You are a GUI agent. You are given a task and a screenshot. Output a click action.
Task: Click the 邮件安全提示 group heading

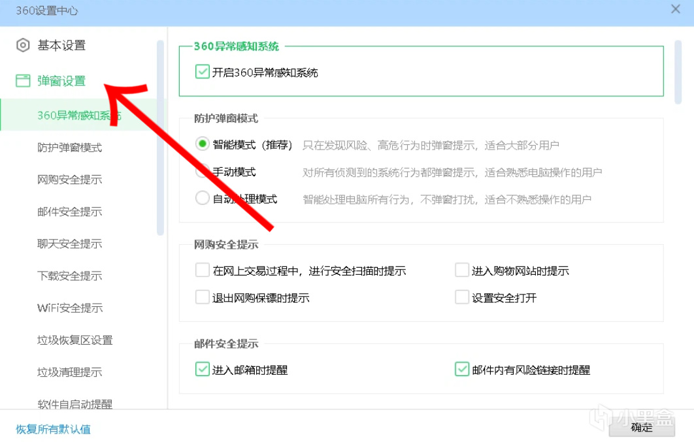[226, 343]
